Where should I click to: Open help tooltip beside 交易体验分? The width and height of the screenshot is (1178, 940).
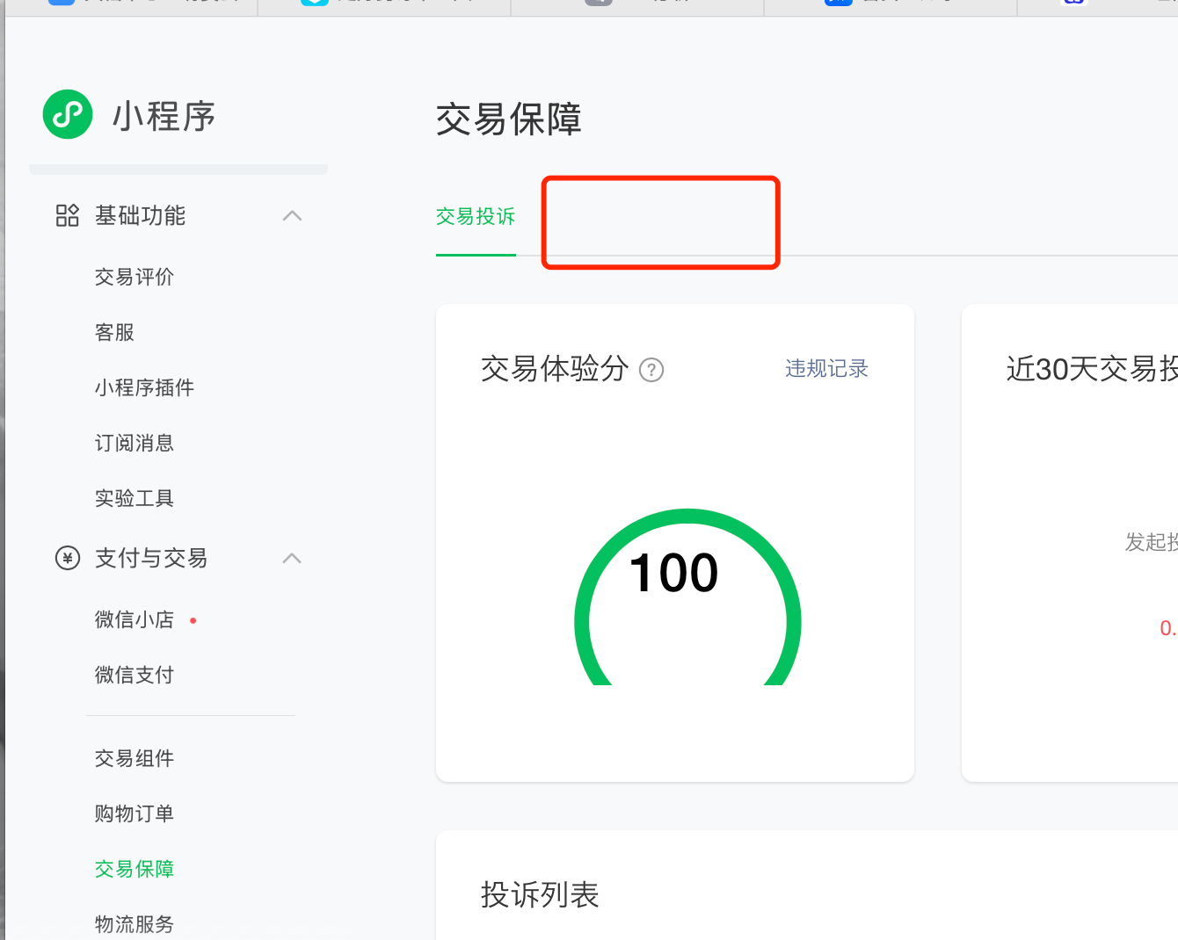pyautogui.click(x=651, y=370)
